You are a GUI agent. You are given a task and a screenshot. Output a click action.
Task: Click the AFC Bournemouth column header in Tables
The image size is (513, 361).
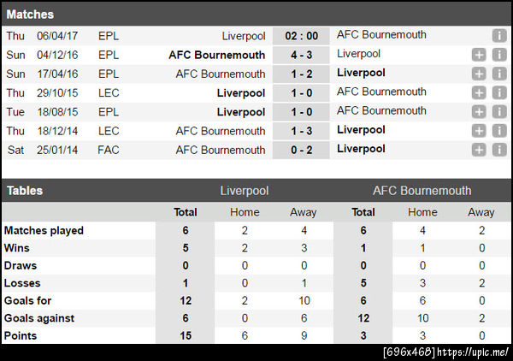422,190
